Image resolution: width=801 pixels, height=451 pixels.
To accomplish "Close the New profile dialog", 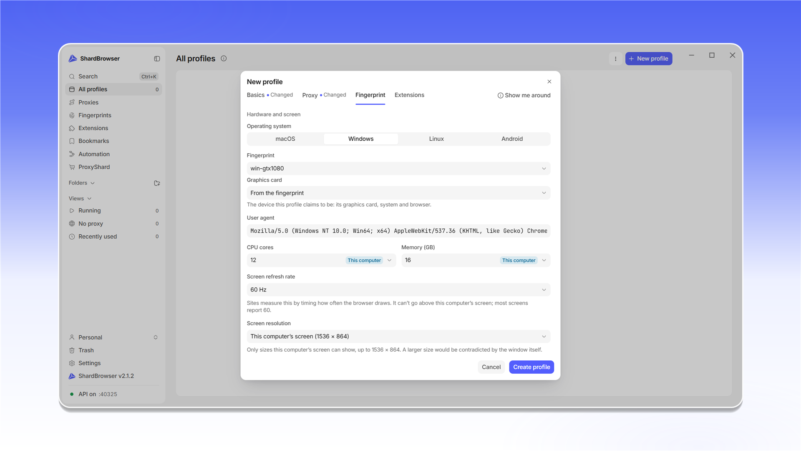I will pos(549,82).
